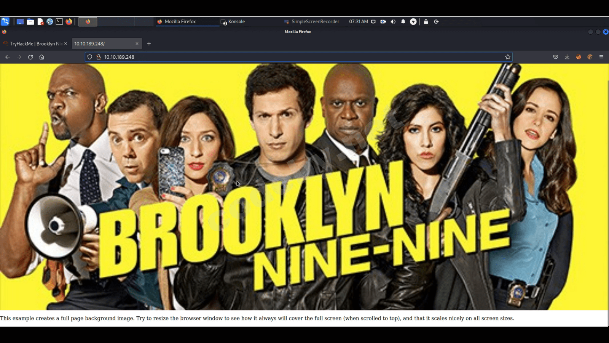Open tracking protection shield in address bar
Viewport: 609px width, 343px height.
[90, 57]
